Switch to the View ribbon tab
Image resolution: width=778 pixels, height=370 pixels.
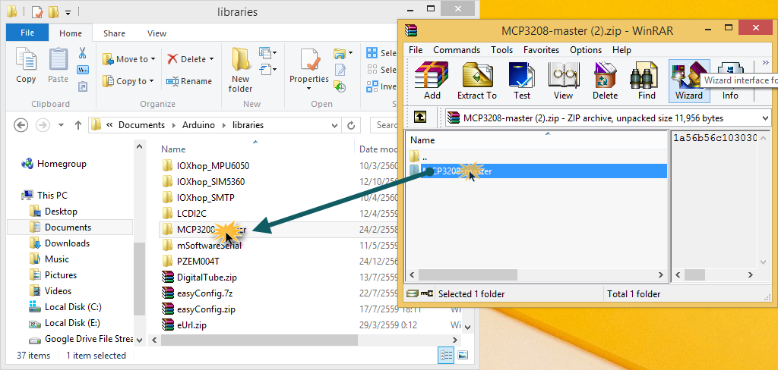tap(157, 33)
